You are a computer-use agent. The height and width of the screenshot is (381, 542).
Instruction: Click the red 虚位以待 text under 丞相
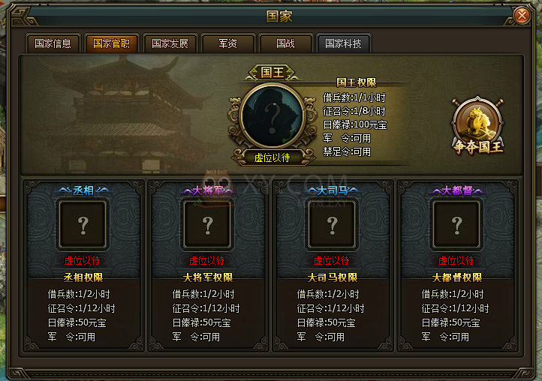(83, 260)
